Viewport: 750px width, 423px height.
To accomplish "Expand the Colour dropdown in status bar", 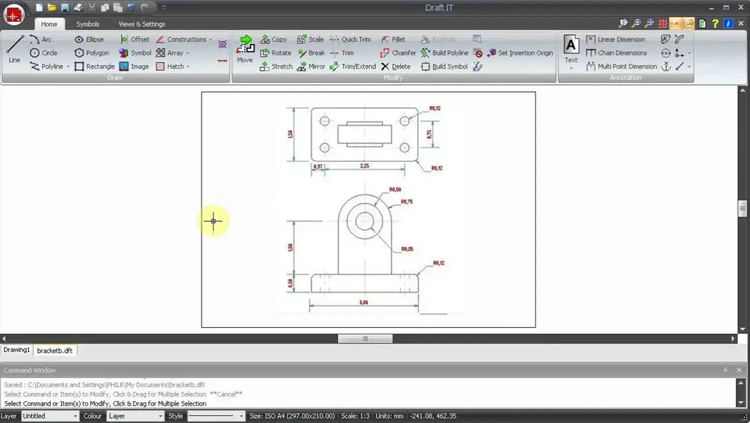I will tap(136, 416).
